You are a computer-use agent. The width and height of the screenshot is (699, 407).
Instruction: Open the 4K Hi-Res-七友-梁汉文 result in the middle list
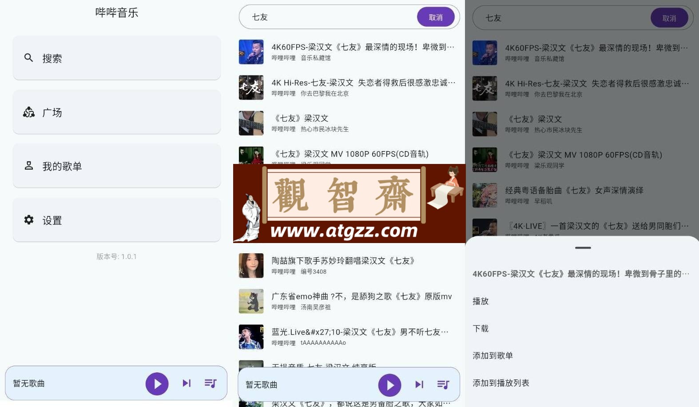click(349, 88)
